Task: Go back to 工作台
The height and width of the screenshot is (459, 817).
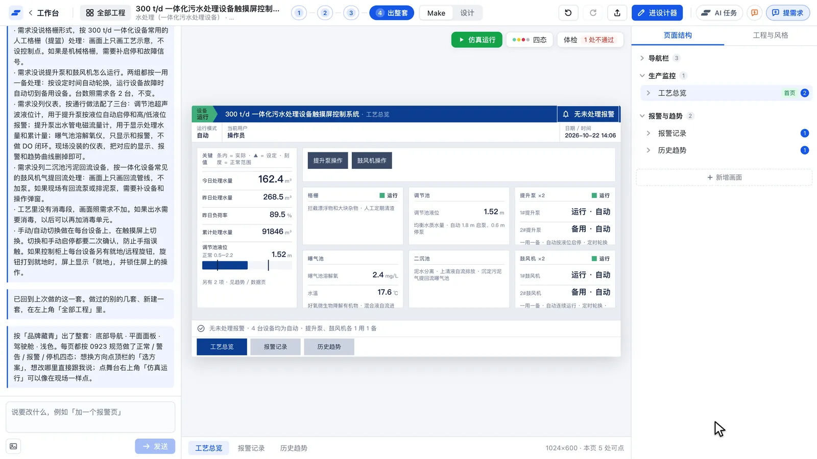Action: [43, 13]
